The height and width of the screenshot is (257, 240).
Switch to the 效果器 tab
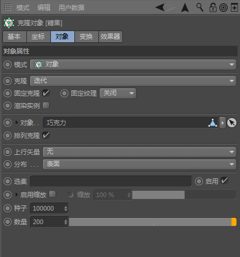point(111,36)
